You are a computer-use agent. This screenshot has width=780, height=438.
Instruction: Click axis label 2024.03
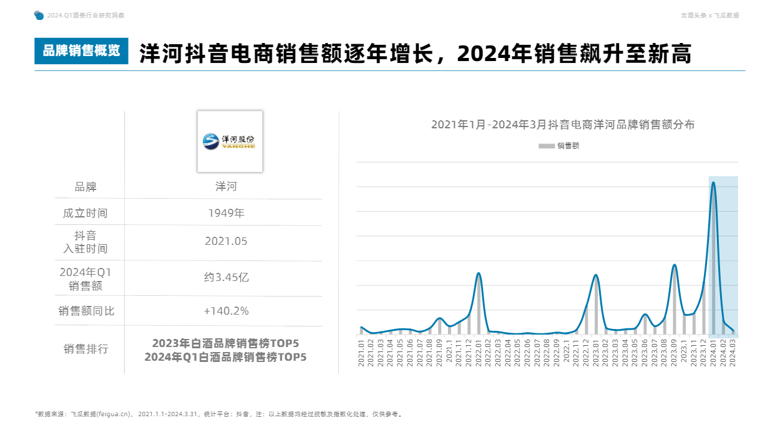[733, 353]
